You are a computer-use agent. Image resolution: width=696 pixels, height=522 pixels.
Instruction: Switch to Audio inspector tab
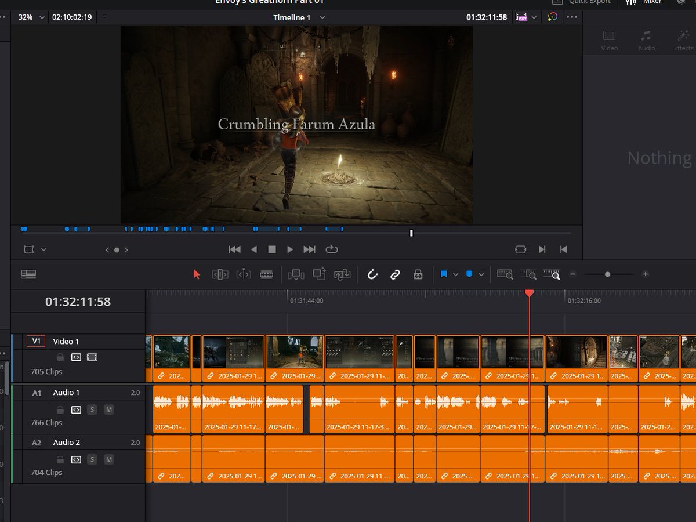(x=646, y=41)
